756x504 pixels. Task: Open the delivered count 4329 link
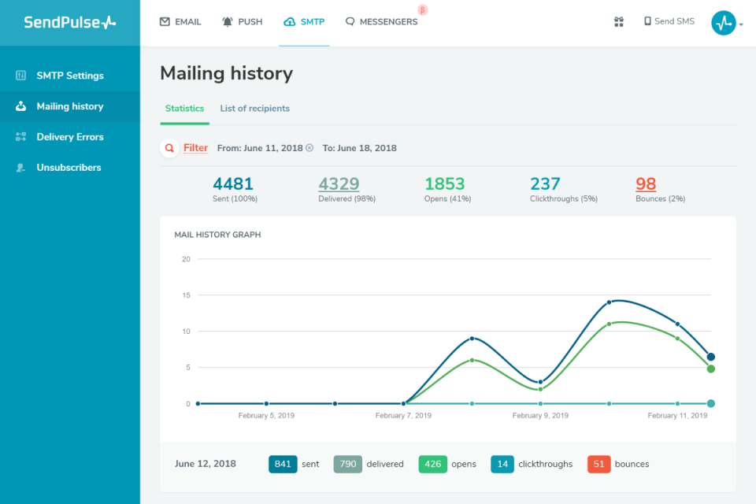pyautogui.click(x=339, y=183)
